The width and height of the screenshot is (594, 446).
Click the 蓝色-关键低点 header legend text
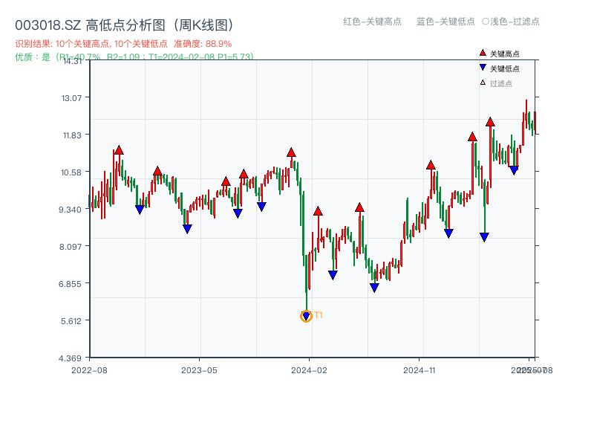tap(446, 22)
